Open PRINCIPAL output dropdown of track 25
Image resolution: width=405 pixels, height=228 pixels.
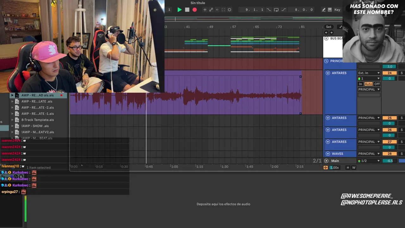(x=369, y=118)
